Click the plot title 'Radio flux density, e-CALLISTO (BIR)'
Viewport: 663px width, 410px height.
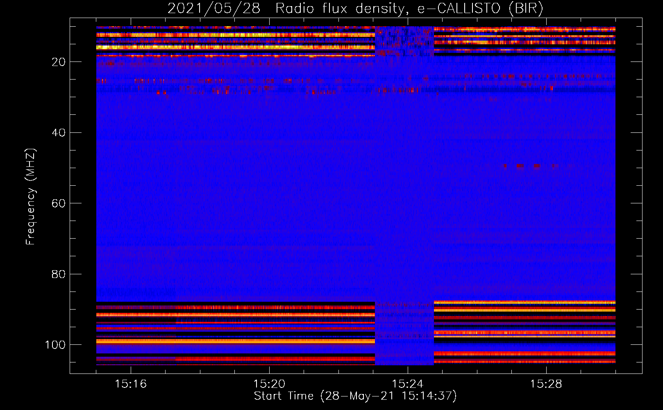409,8
